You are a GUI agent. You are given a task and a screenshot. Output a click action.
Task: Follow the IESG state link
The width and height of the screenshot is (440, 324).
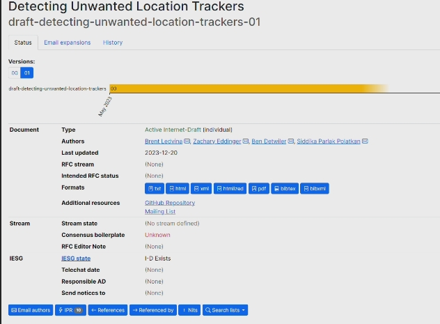click(x=76, y=259)
